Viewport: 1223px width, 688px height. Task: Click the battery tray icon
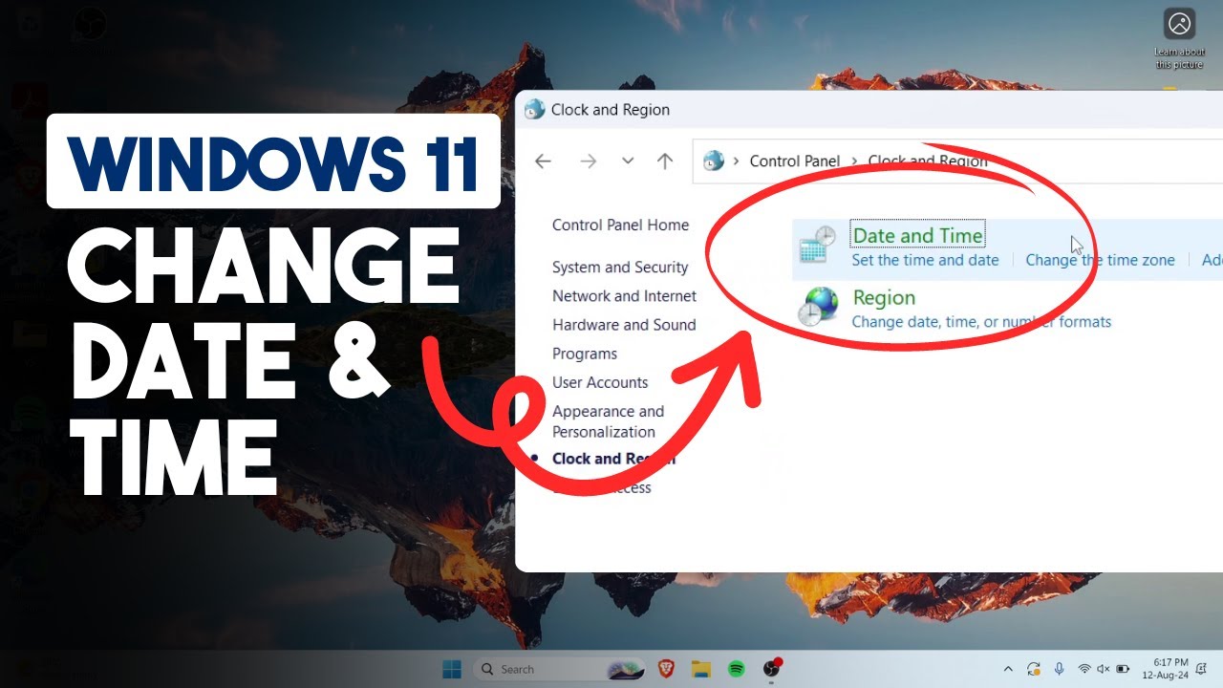coord(1123,669)
